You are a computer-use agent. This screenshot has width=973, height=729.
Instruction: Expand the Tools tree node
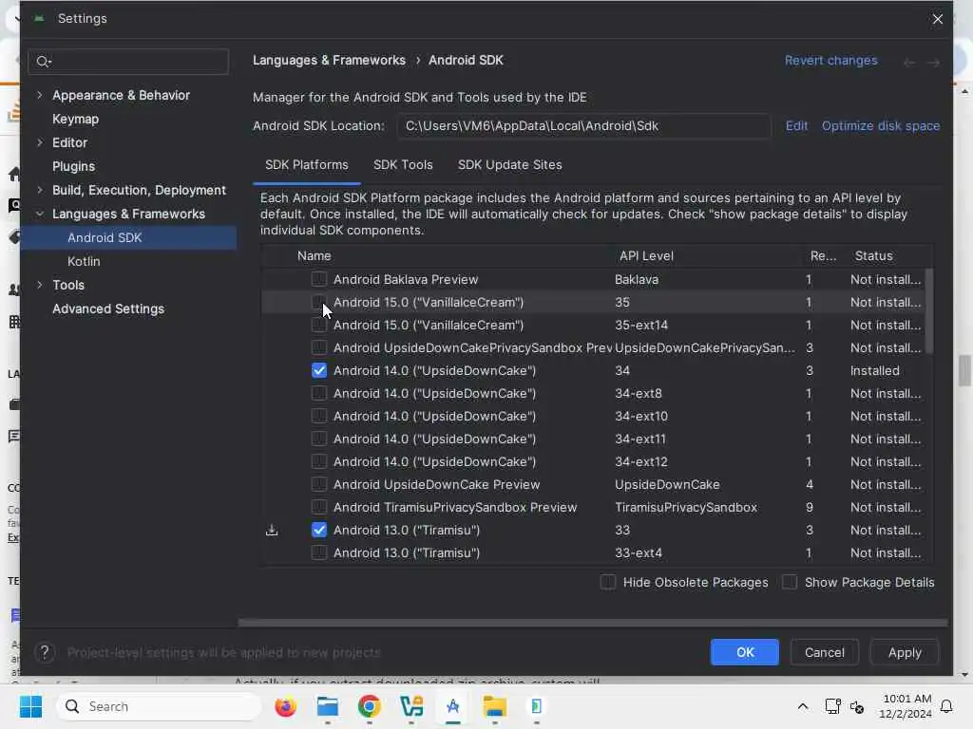[x=40, y=285]
